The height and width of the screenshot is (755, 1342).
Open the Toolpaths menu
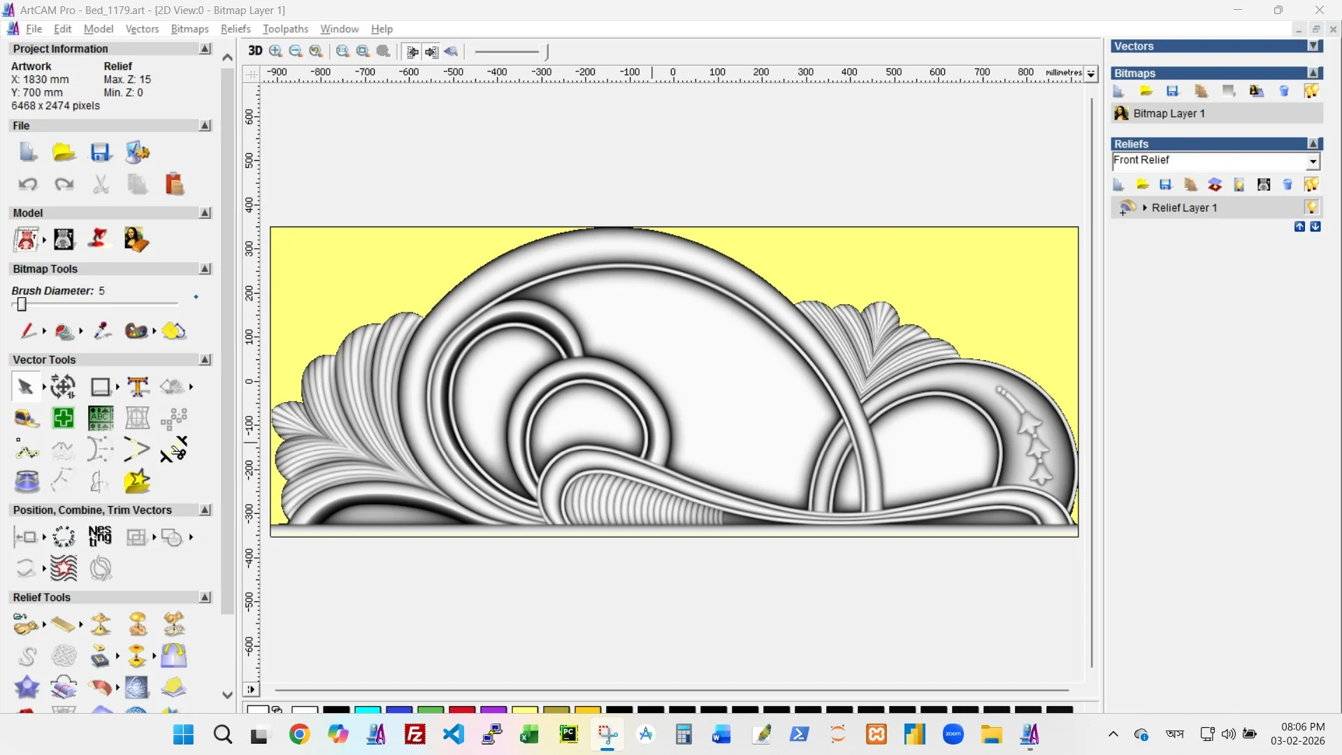pyautogui.click(x=285, y=29)
